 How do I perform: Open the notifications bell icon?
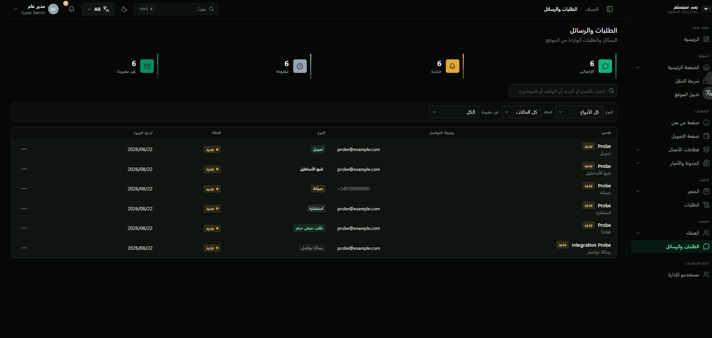[x=71, y=9]
